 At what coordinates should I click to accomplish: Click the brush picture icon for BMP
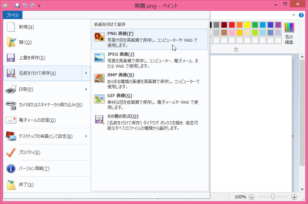[x=99, y=78]
